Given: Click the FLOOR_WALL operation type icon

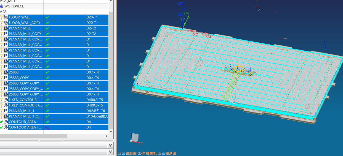Looking at the screenshot, I should 6,17.
